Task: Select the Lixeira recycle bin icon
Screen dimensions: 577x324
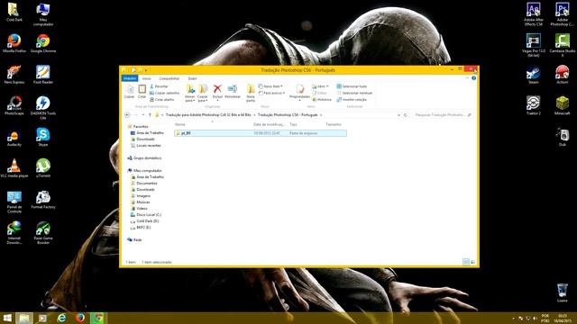Action: (x=563, y=292)
